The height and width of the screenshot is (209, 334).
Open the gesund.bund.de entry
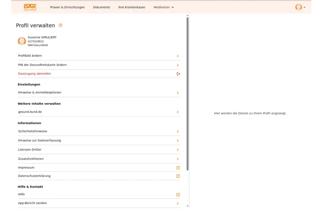99,112
